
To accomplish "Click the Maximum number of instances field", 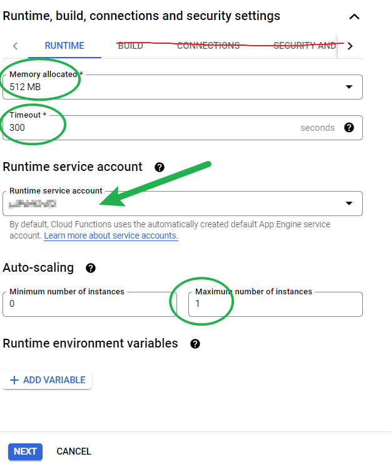I will coord(275,304).
